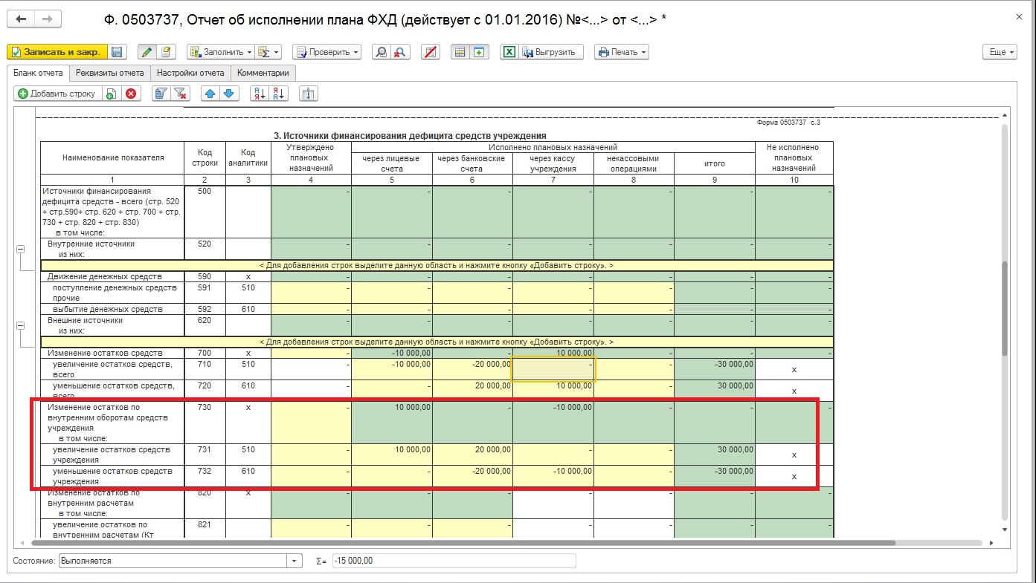
Task: Click the sum field showing -15 000,00
Action: pyautogui.click(x=454, y=561)
